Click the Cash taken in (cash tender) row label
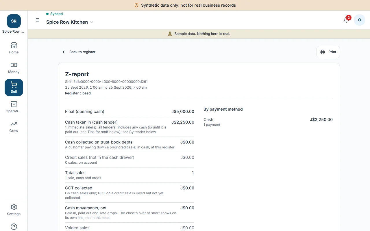The width and height of the screenshot is (370, 231). [91, 122]
